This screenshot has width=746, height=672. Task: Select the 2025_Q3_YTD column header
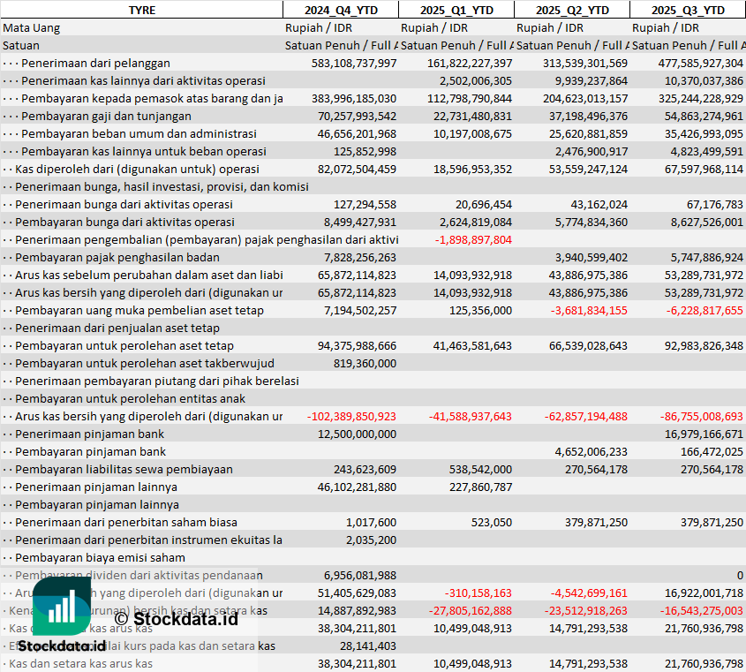click(688, 10)
